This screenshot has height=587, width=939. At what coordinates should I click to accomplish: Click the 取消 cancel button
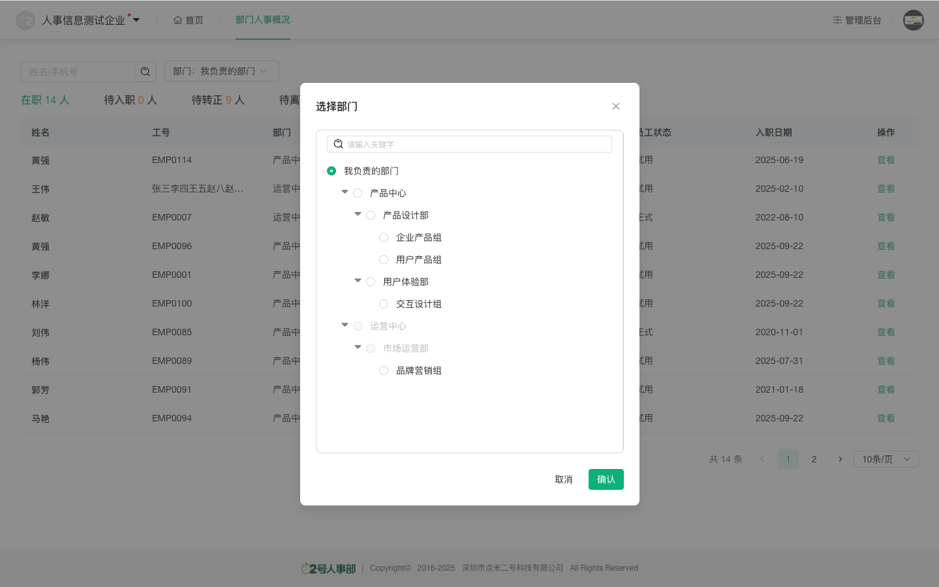(x=563, y=479)
